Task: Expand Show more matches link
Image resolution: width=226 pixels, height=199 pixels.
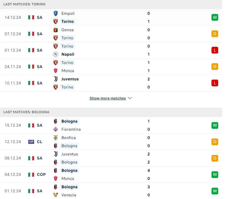Action: (108, 98)
